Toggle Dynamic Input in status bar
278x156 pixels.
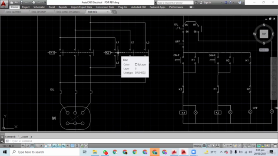pyautogui.click(x=63, y=146)
